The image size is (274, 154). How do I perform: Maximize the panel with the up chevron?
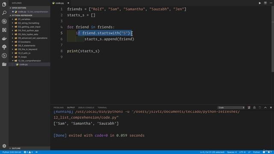[265, 107]
